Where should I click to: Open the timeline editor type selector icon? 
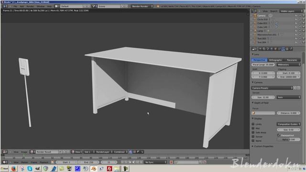(5, 162)
